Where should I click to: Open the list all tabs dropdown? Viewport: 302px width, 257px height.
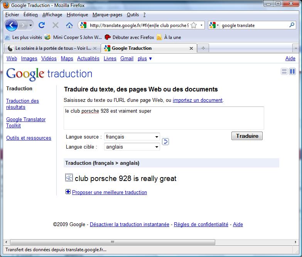296,48
